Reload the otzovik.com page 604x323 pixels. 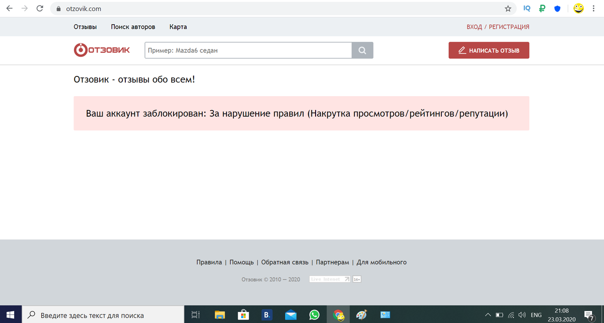click(40, 9)
